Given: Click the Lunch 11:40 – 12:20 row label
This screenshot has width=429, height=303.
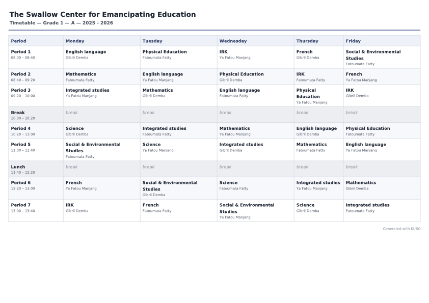Looking at the screenshot, I should click(x=36, y=169).
